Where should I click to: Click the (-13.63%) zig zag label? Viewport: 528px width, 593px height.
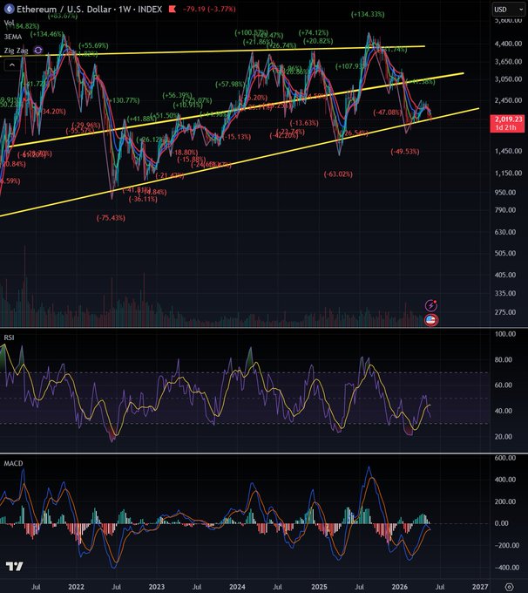click(304, 123)
